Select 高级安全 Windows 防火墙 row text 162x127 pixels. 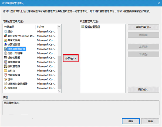21,36
